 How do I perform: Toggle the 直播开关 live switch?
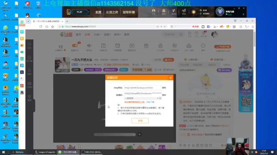click(75, 46)
